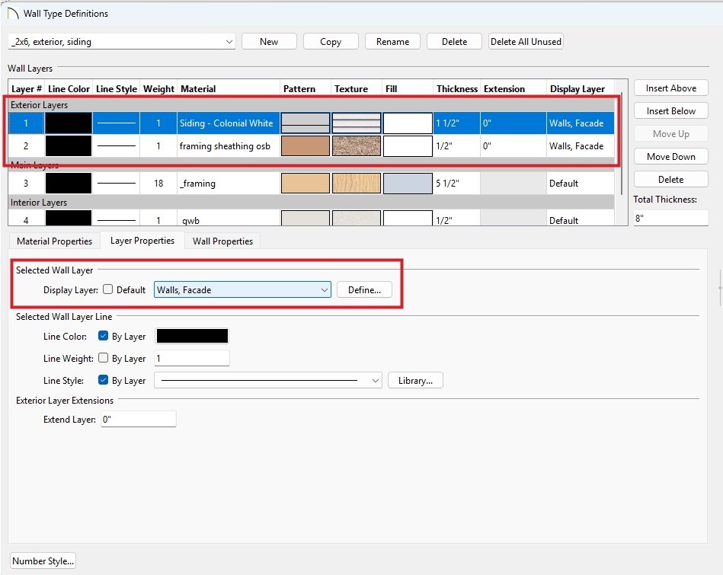Click the line color swatch for layer 2
This screenshot has width=723, height=575.
[x=69, y=146]
